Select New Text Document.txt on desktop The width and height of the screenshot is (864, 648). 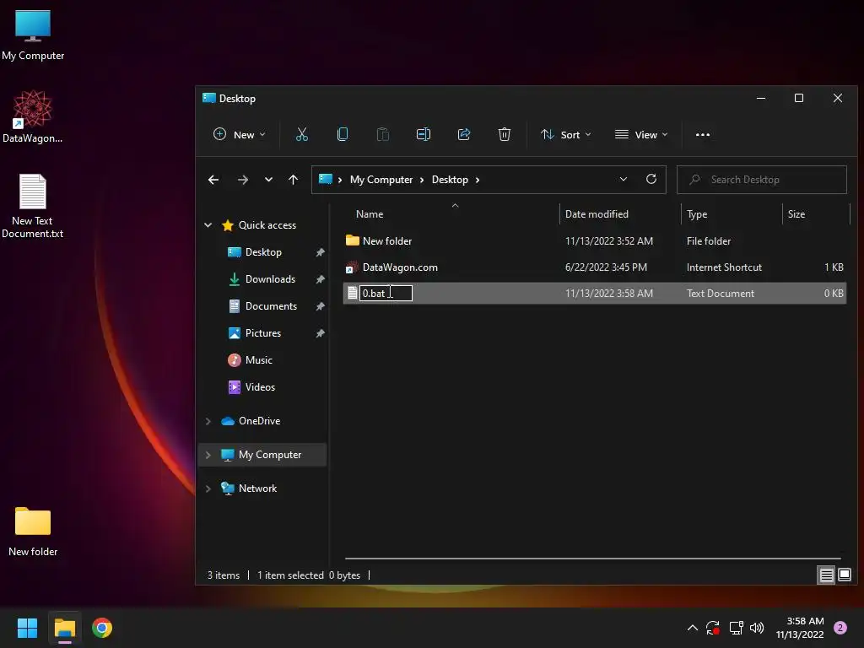point(33,206)
